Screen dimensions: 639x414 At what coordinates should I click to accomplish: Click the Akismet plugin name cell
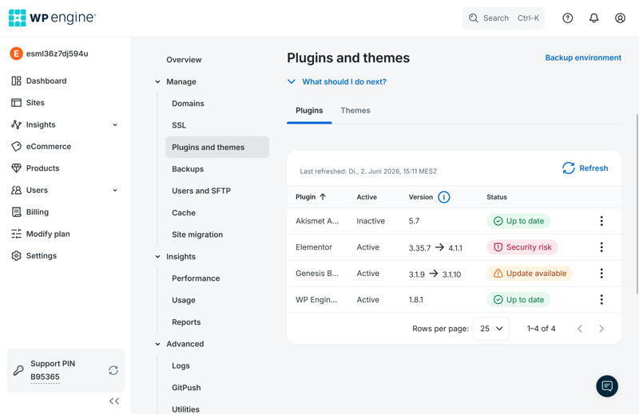click(317, 221)
